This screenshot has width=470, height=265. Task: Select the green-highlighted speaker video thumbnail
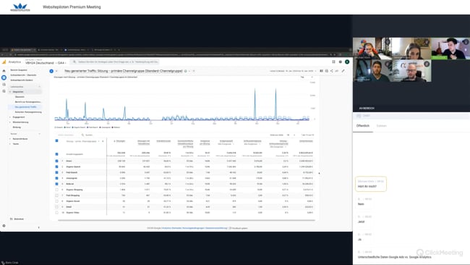click(x=450, y=49)
